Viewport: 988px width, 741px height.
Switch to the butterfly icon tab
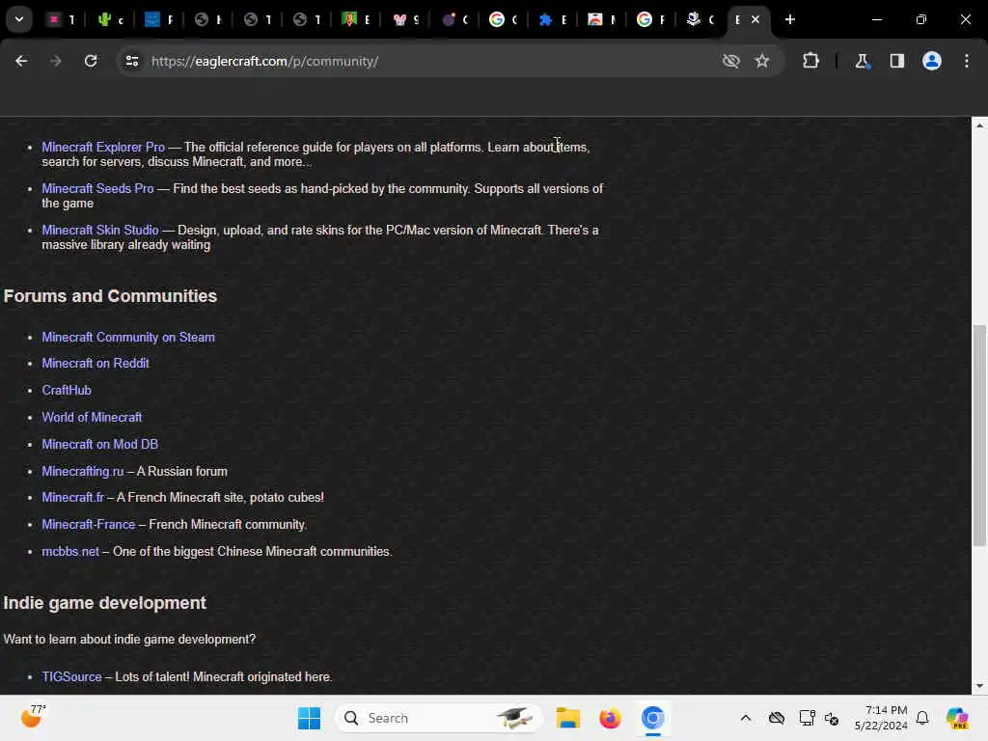click(406, 19)
